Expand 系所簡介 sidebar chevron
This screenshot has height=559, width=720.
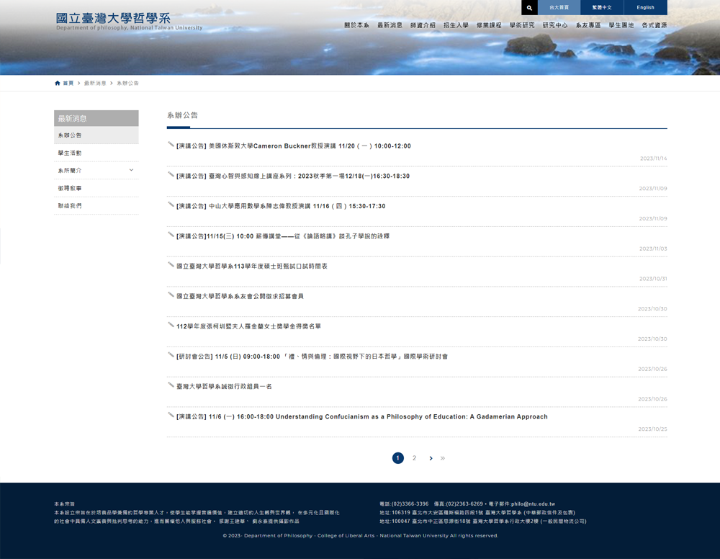(x=131, y=170)
